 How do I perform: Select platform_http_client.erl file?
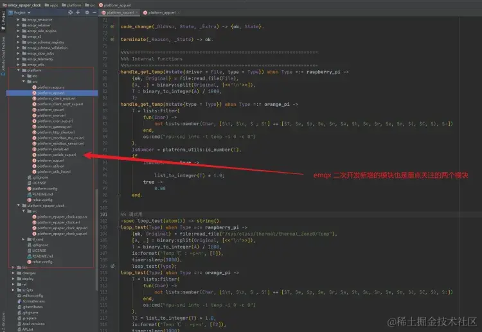(54, 132)
